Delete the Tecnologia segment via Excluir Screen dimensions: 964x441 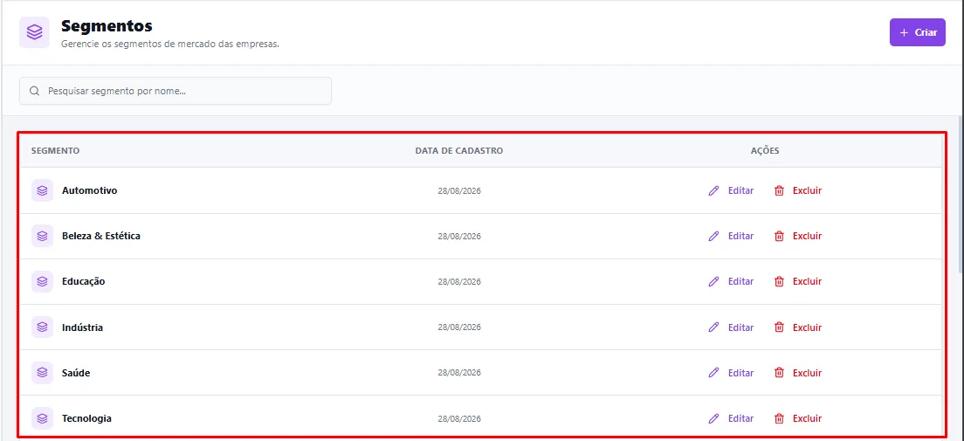(x=798, y=418)
